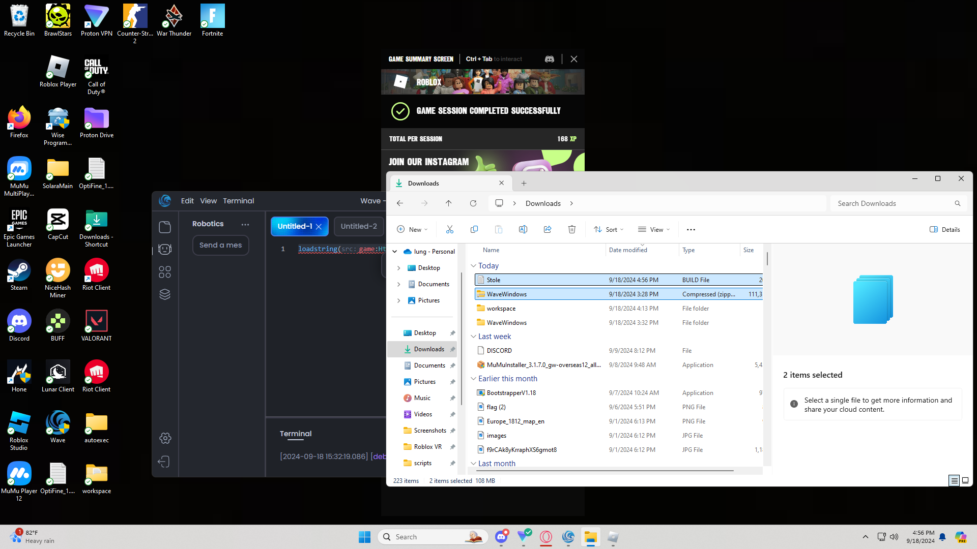
Task: Toggle the Details pane button
Action: tap(945, 230)
